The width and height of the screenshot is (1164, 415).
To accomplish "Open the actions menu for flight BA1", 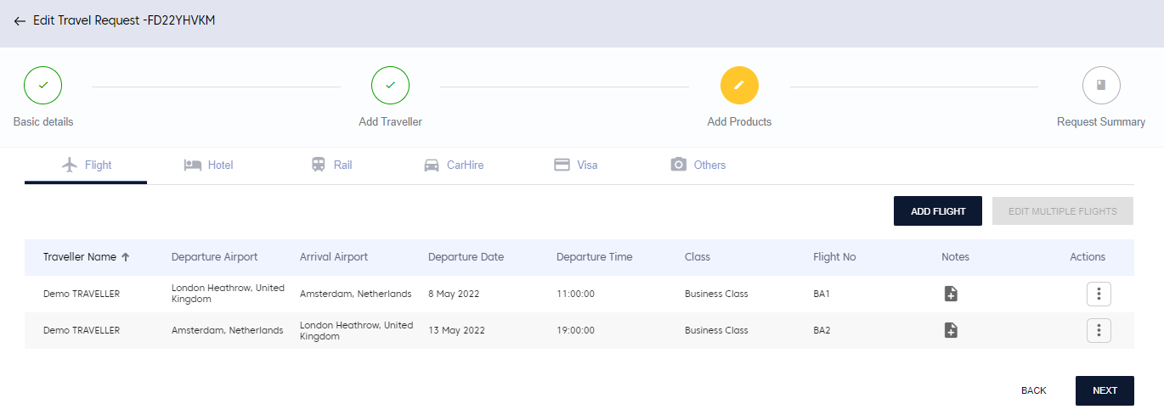I will coord(1099,294).
